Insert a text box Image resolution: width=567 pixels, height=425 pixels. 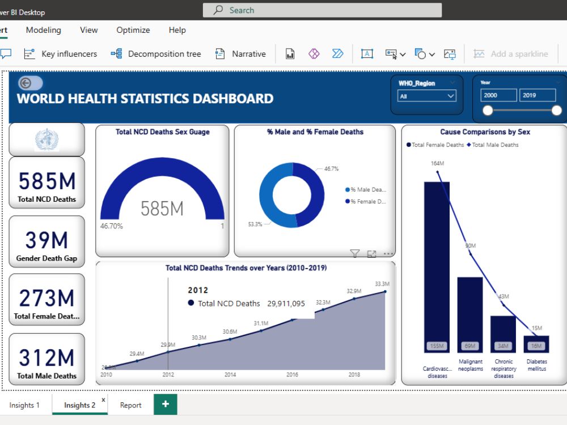coord(367,54)
